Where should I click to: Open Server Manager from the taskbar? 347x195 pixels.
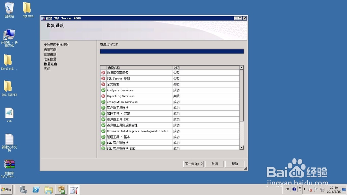coord(23,190)
